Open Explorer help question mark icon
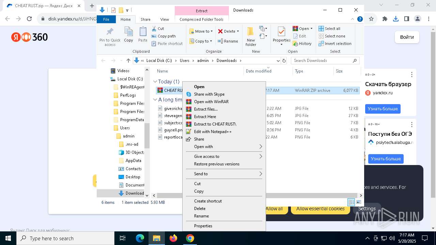This screenshot has width=436, height=245. [360, 19]
